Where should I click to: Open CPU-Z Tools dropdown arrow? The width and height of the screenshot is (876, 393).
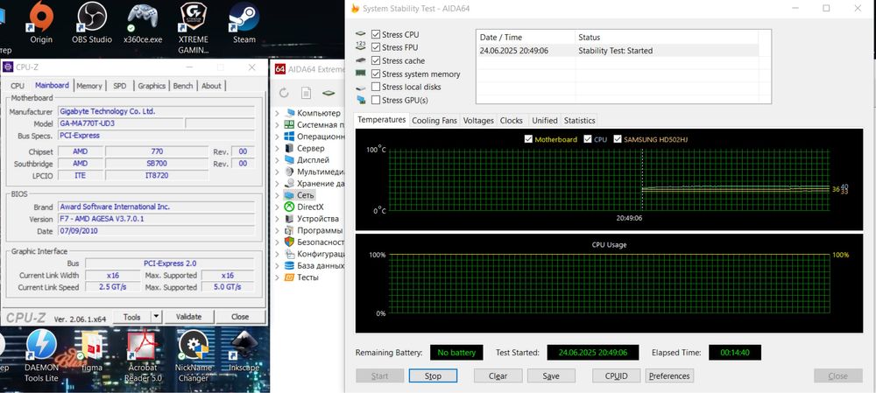tap(156, 317)
